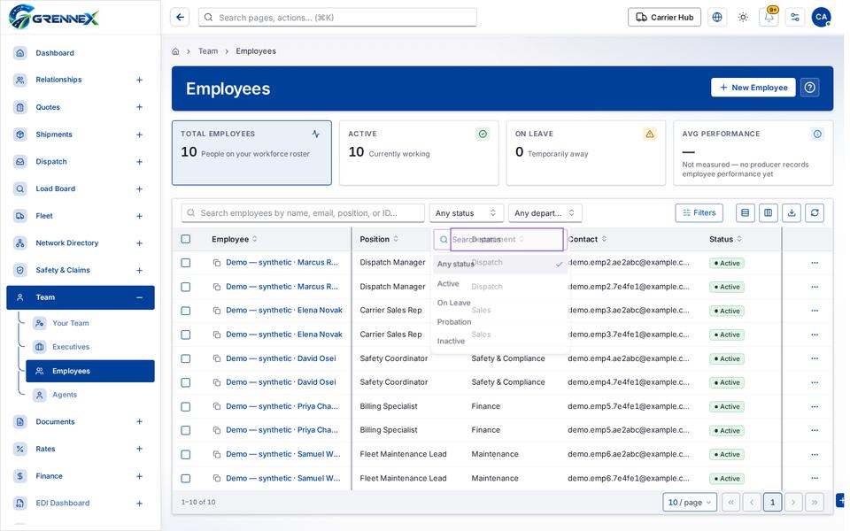Open the language globe menu
Screen dimensions: 850x531
tap(717, 18)
